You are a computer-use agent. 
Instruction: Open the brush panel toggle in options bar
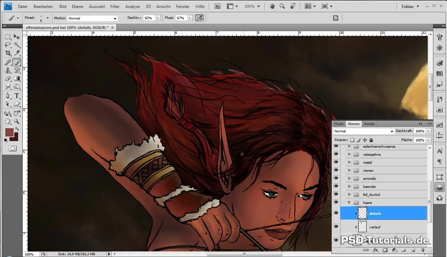(336, 18)
